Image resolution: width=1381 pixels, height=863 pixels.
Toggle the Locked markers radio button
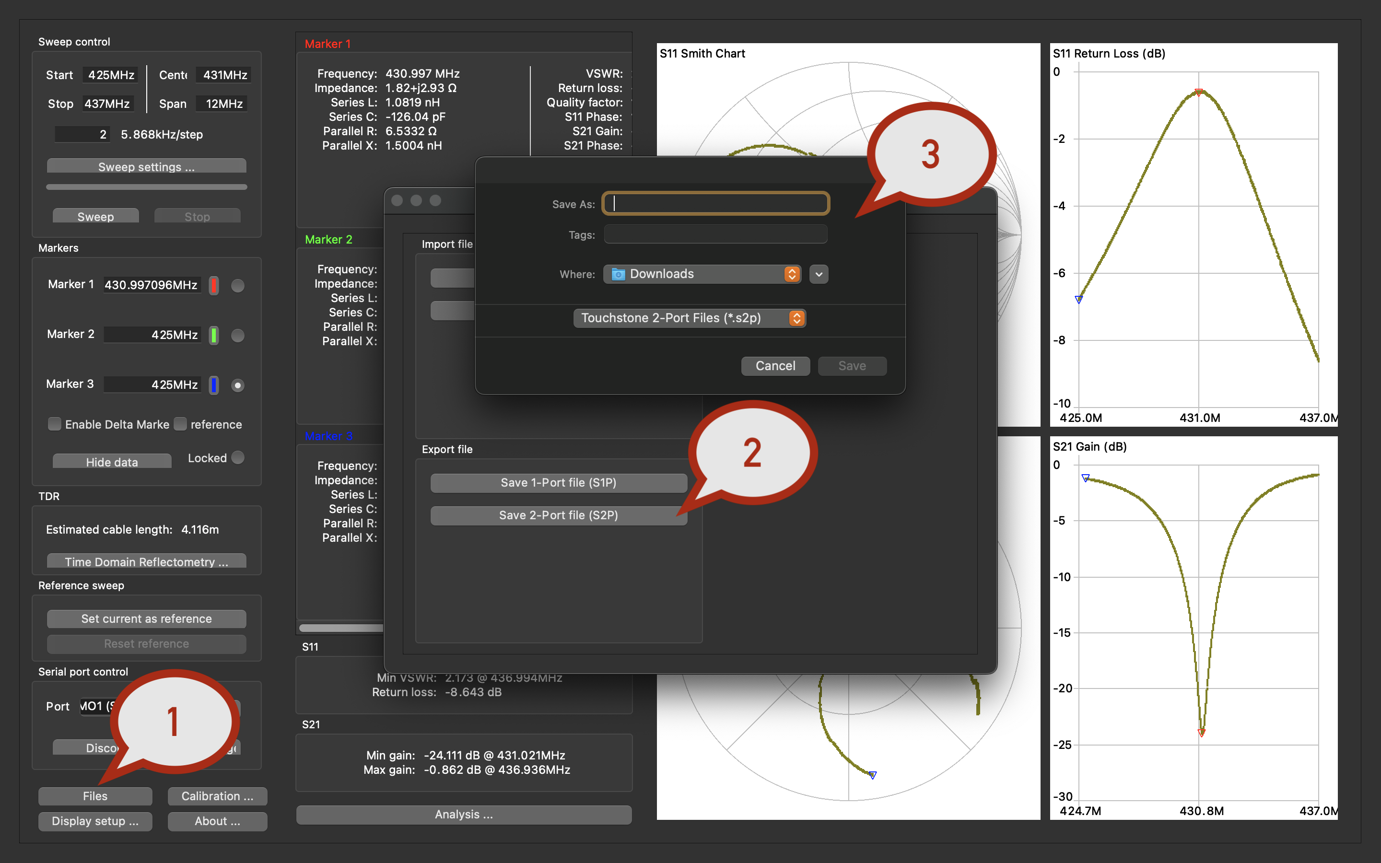pyautogui.click(x=238, y=458)
